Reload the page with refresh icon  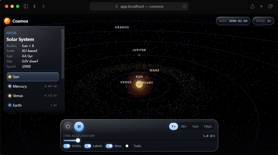[184, 6]
